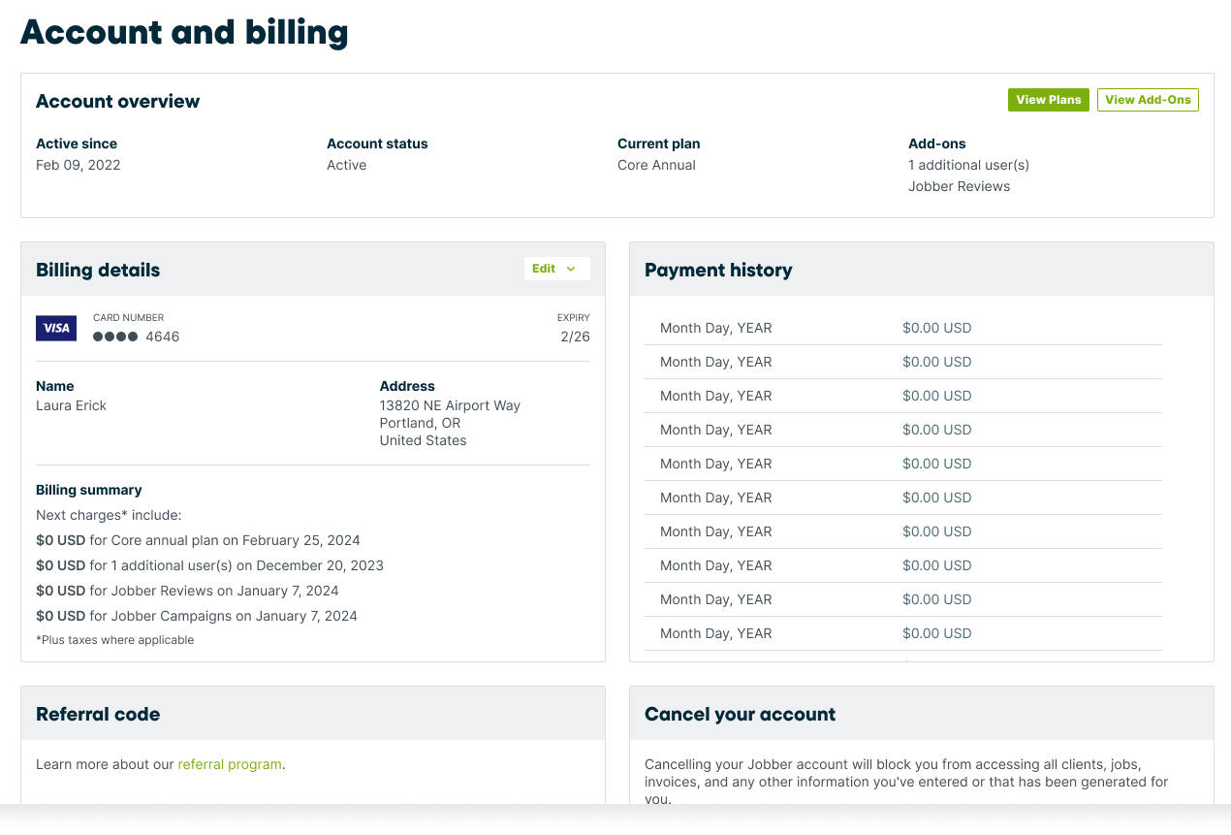This screenshot has height=835, width=1231.
Task: Click the masked card number ending 4646
Action: [x=137, y=337]
